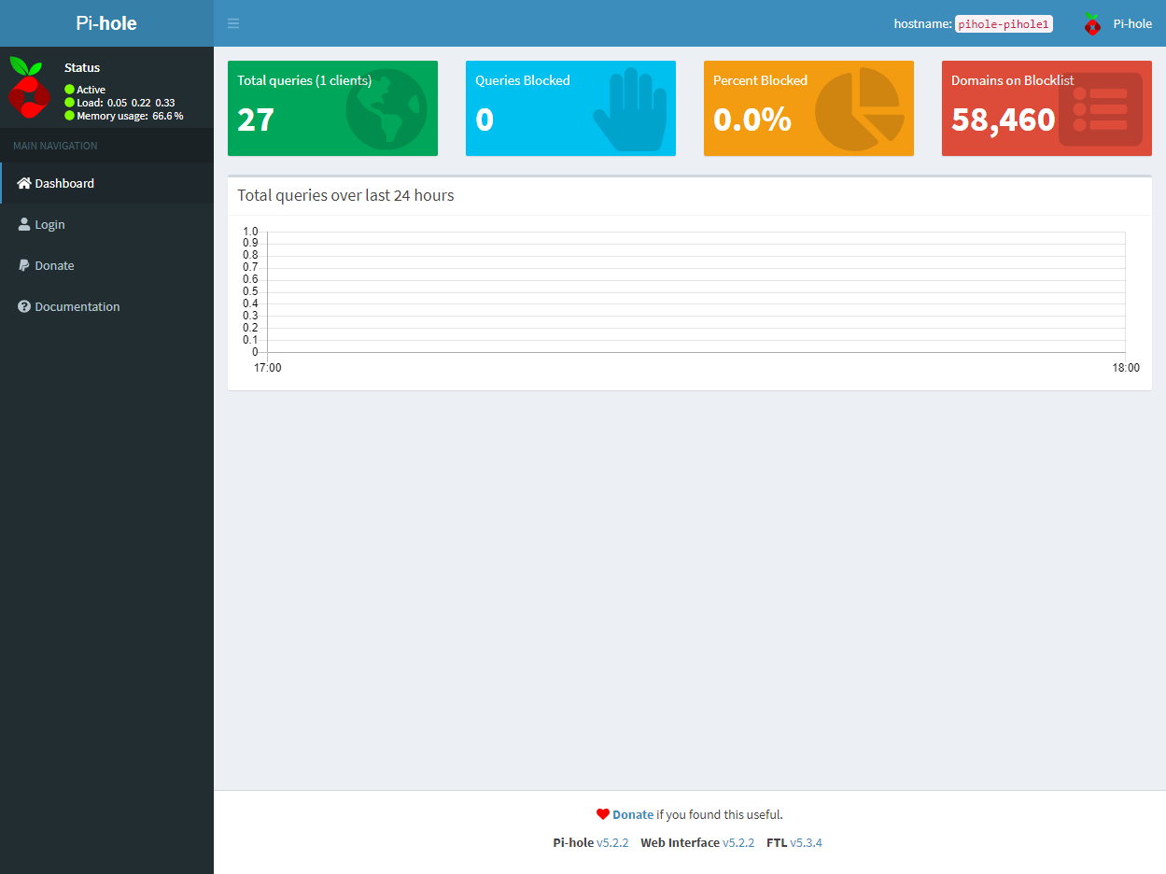
Task: Open Documentation from the sidebar
Action: [106, 306]
